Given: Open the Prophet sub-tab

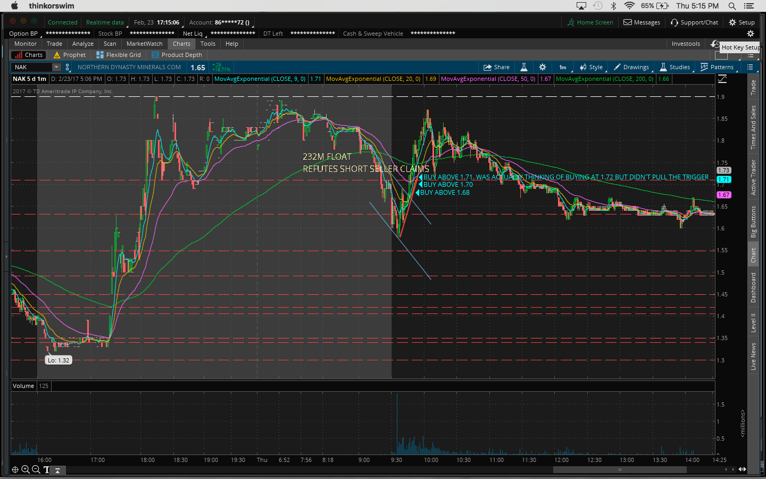Looking at the screenshot, I should pyautogui.click(x=70, y=55).
